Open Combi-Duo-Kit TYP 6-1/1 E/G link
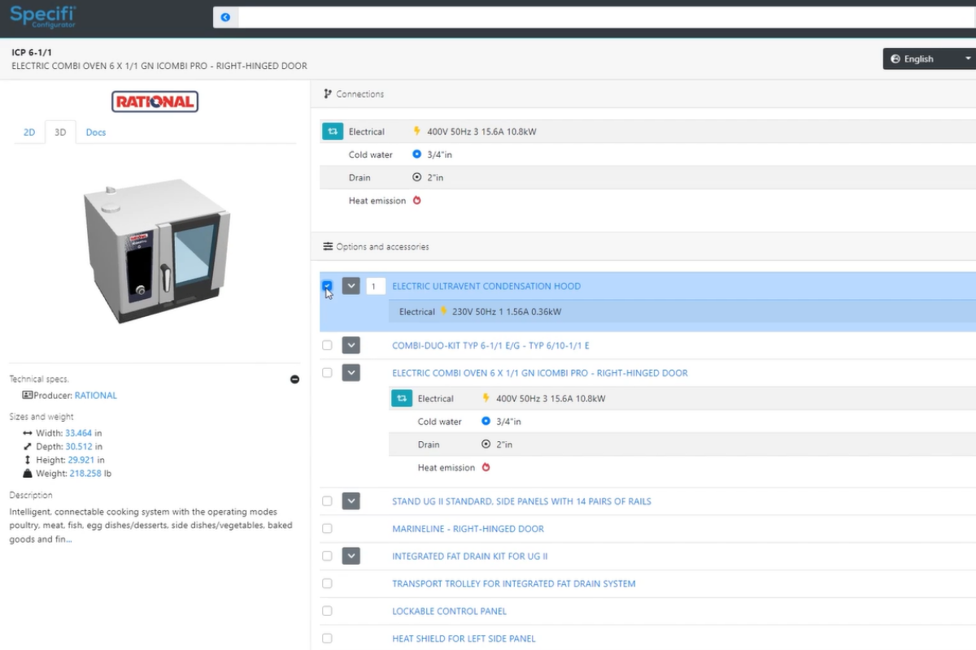The width and height of the screenshot is (976, 650). [x=490, y=345]
